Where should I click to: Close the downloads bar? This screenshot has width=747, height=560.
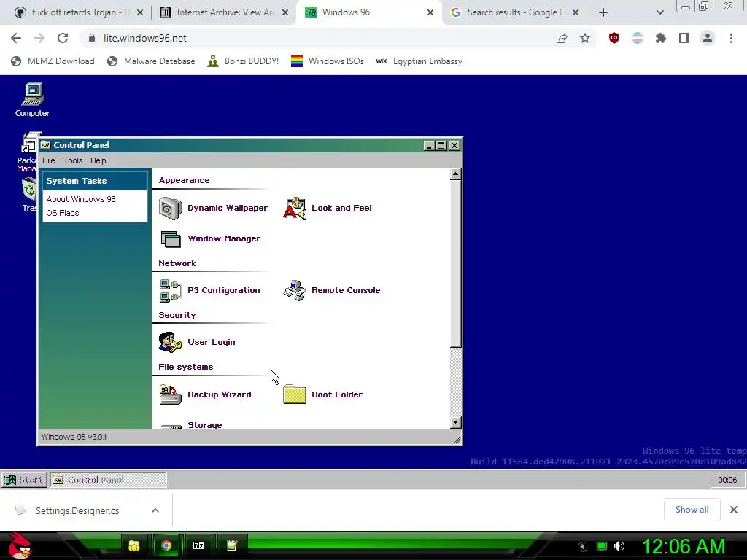(x=734, y=510)
